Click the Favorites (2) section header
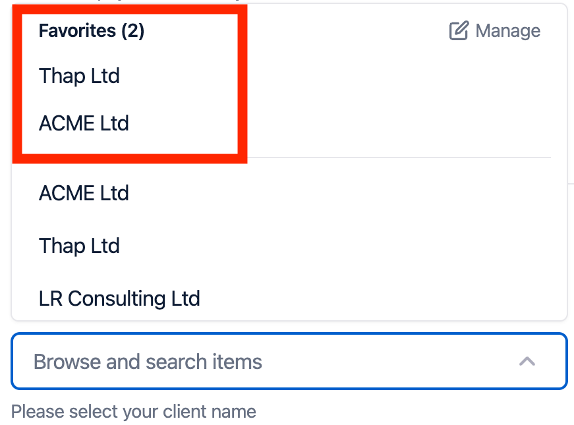The width and height of the screenshot is (574, 425). 92,31
